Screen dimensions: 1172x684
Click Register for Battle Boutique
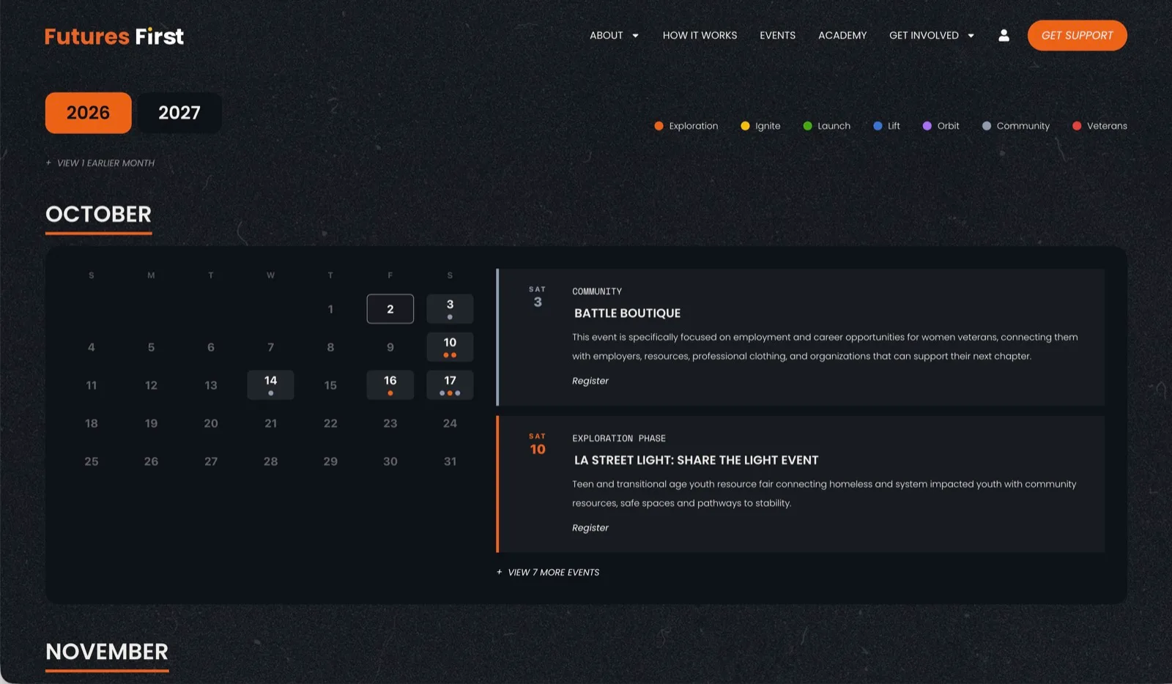(590, 381)
